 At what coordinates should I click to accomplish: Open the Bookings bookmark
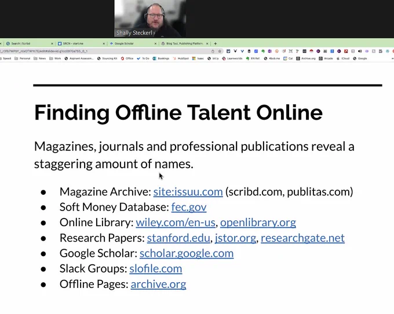[x=161, y=58]
